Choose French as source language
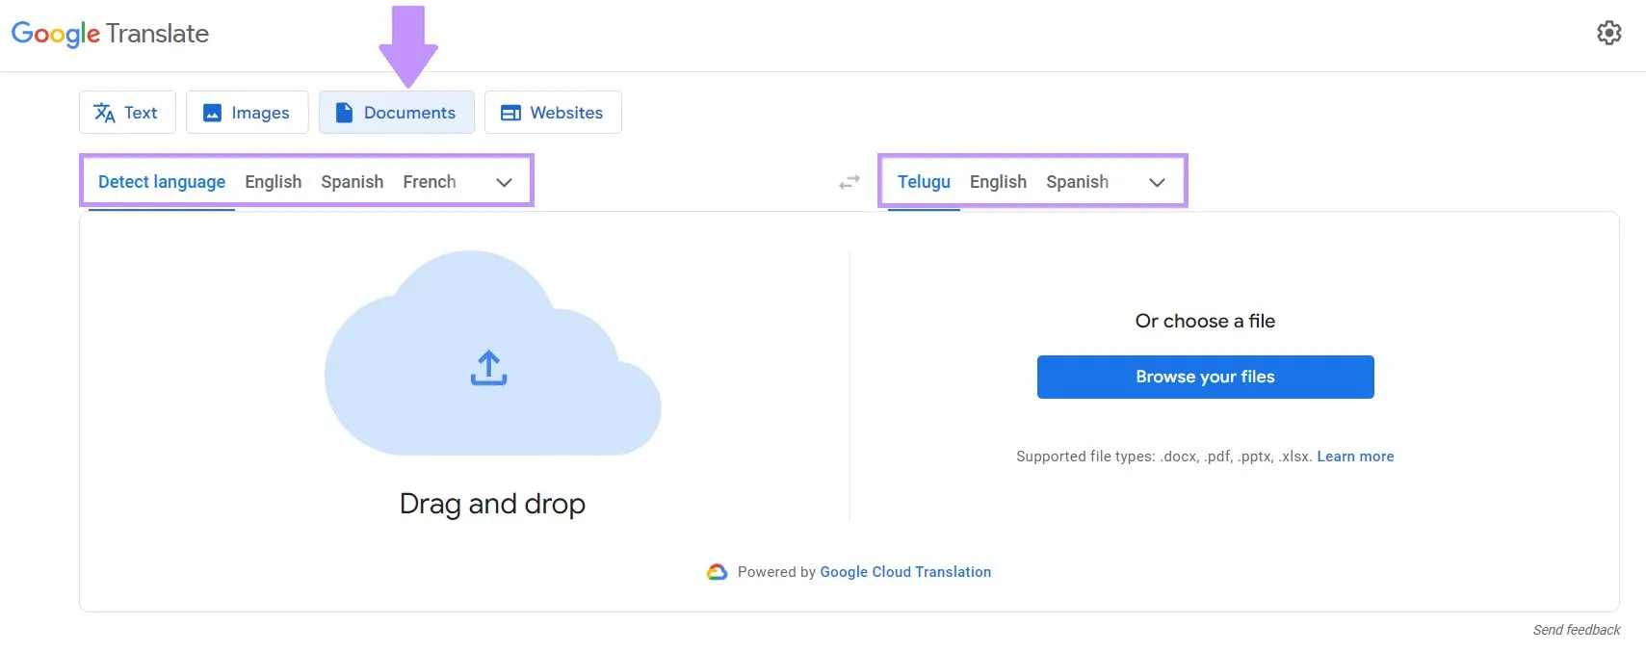Image resolution: width=1646 pixels, height=652 pixels. point(430,182)
